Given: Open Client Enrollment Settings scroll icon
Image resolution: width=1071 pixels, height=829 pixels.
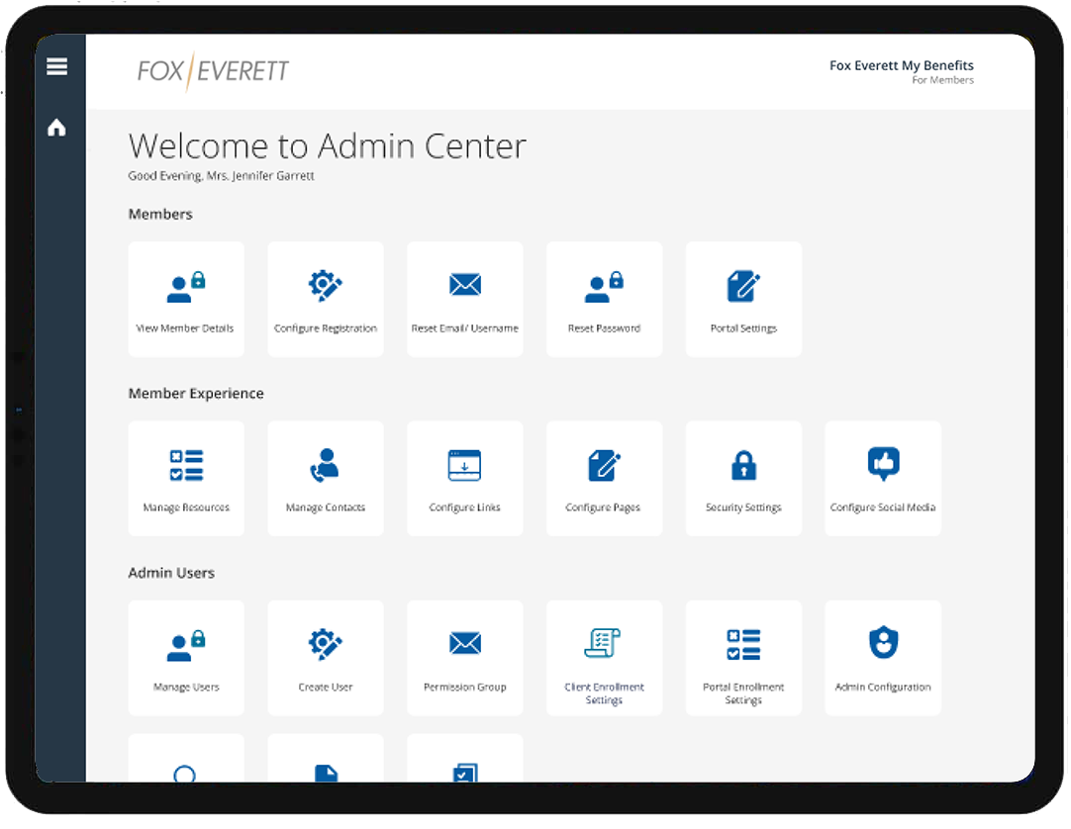Looking at the screenshot, I should (603, 643).
